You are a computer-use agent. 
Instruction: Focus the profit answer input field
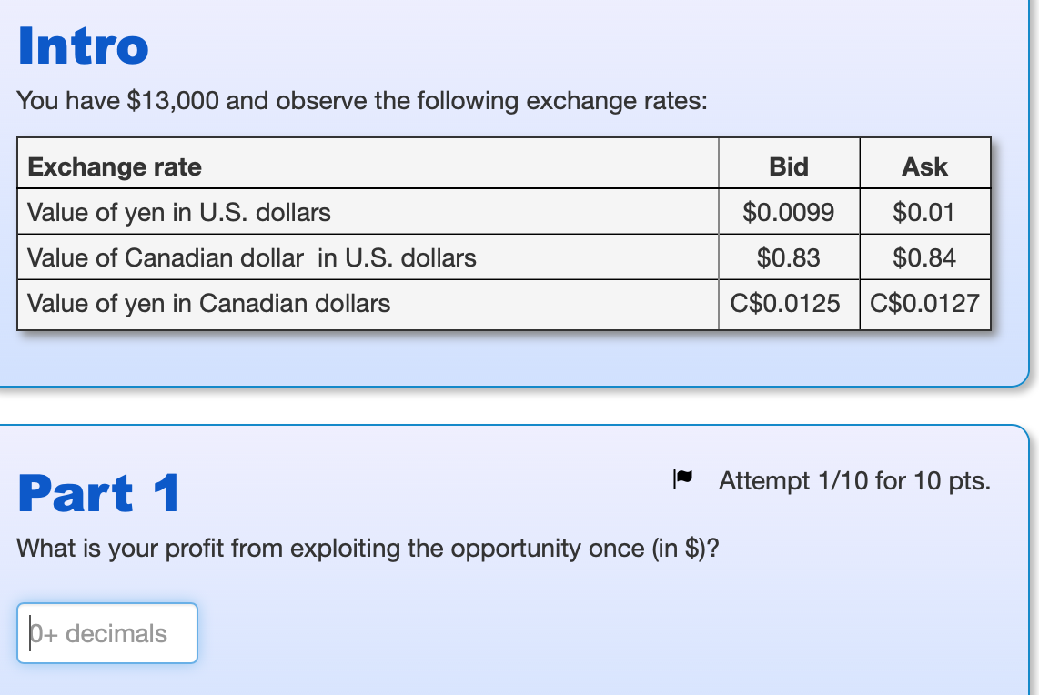pos(107,633)
